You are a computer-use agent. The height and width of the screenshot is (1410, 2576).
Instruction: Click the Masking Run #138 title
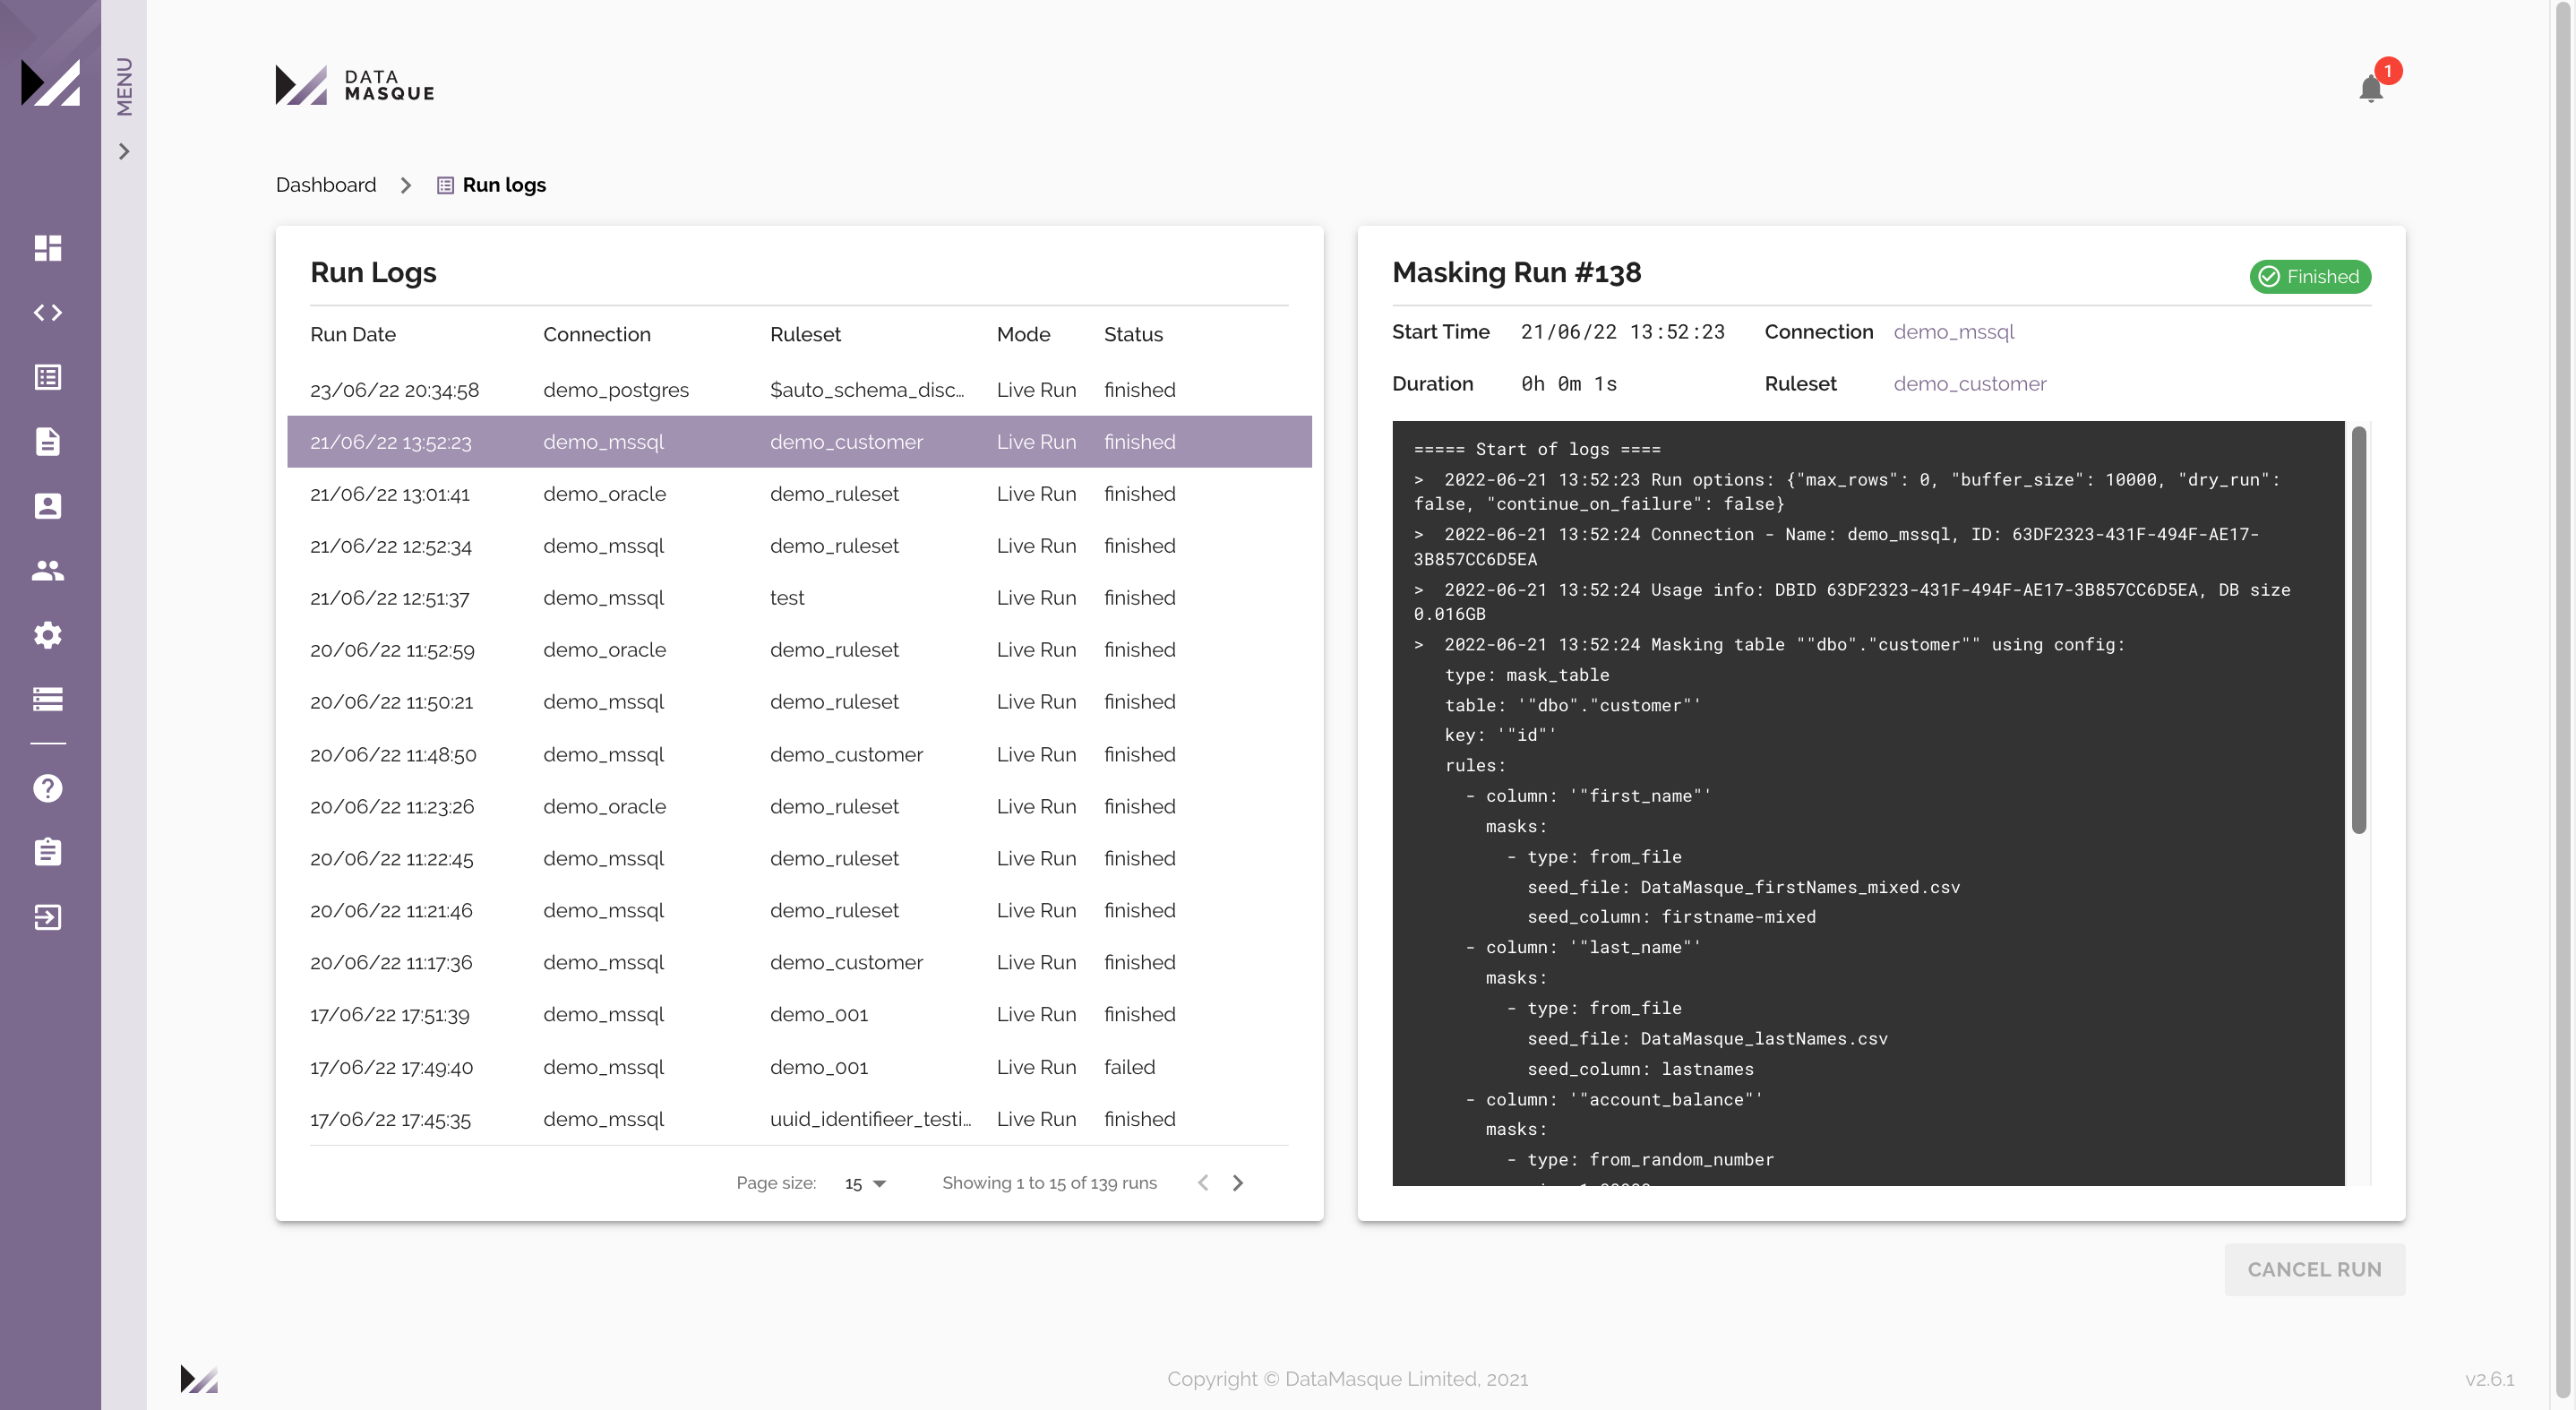(1517, 272)
